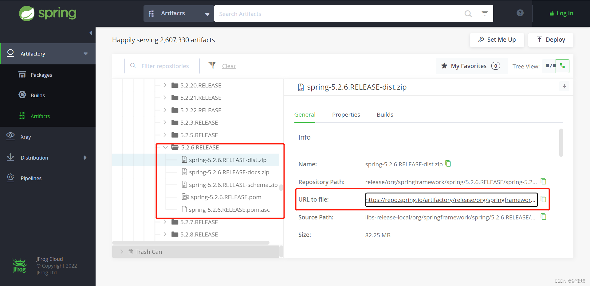Download the artifact via download icon
Image resolution: width=590 pixels, height=286 pixels.
tap(564, 87)
